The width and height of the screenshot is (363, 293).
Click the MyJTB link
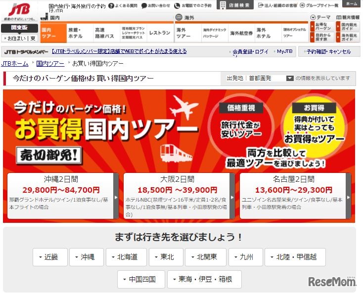284,51
